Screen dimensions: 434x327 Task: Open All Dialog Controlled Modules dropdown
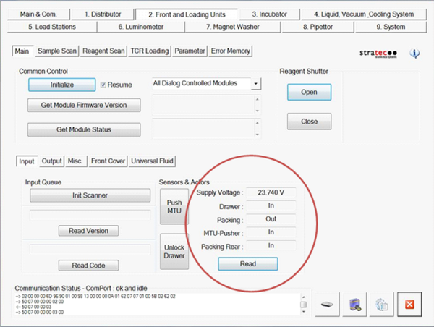click(256, 84)
